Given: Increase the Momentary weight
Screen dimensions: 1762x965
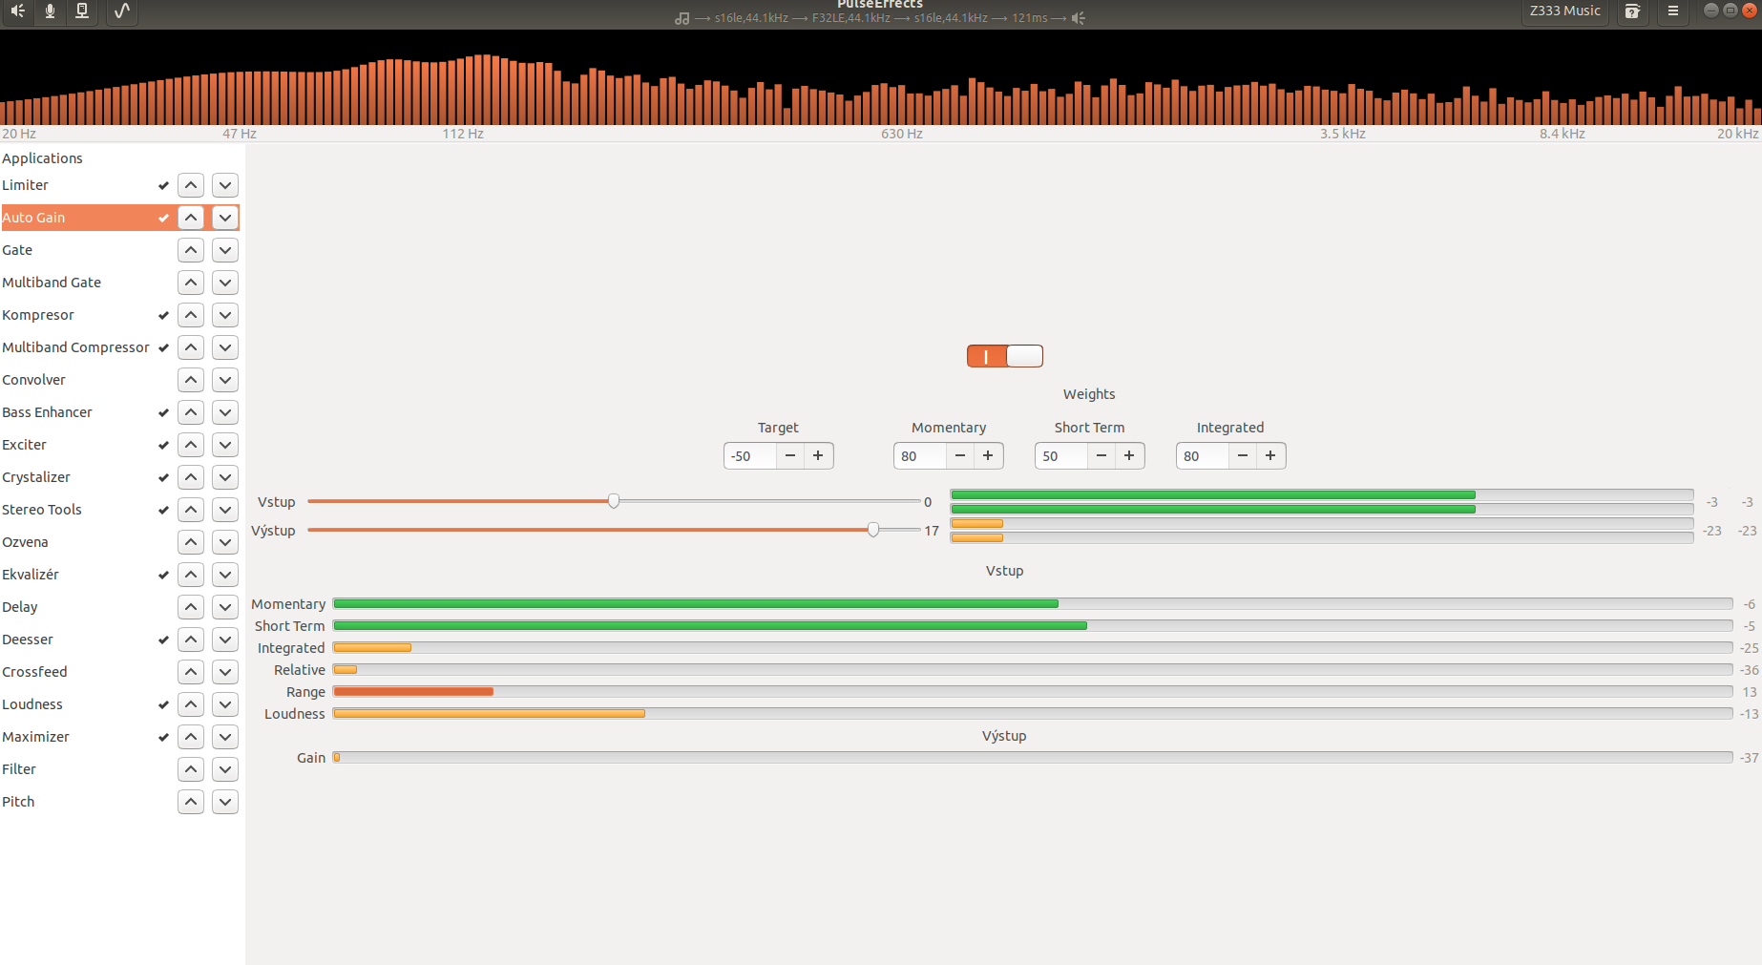Looking at the screenshot, I should pos(988,456).
